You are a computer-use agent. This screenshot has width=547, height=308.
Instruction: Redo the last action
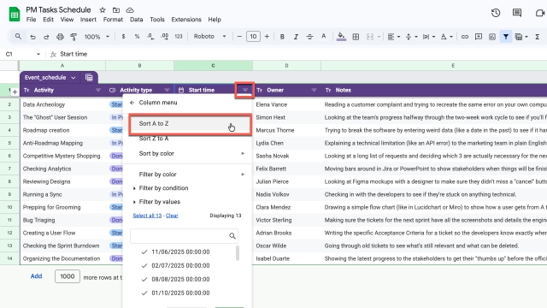tap(46, 37)
